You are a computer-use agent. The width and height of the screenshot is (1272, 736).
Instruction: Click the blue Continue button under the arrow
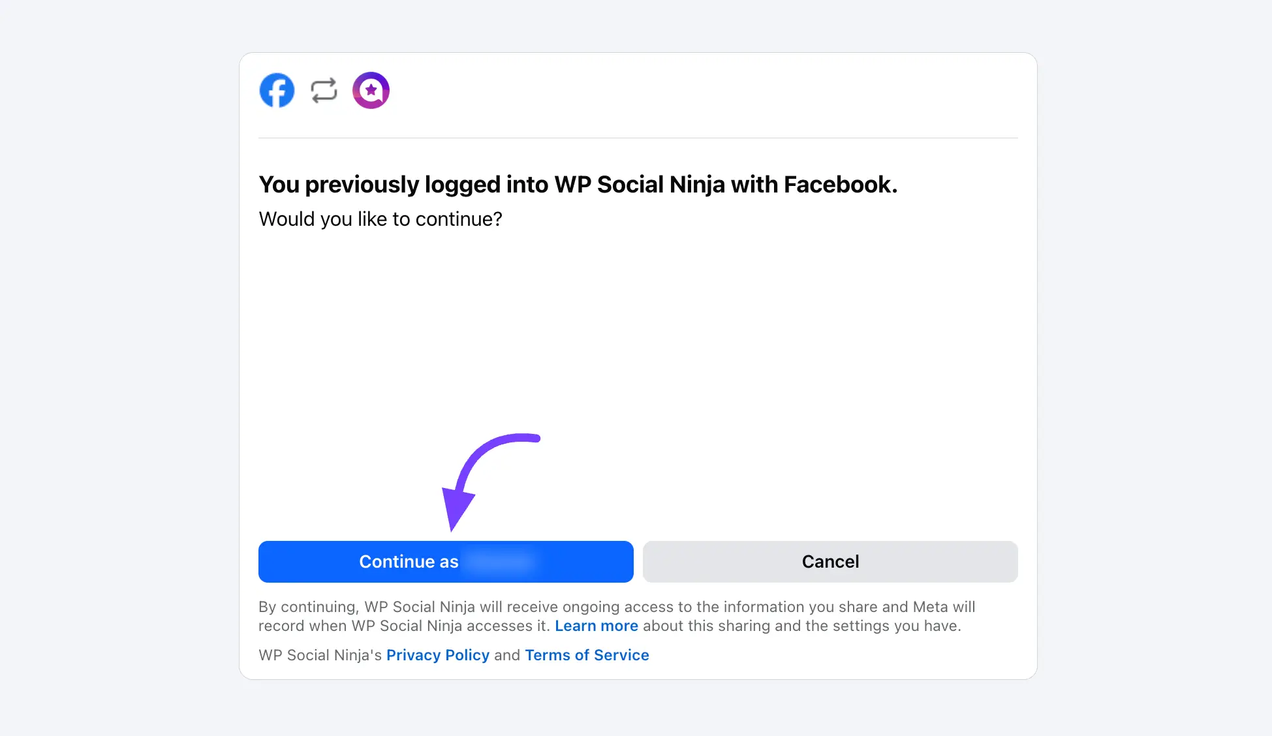pyautogui.click(x=446, y=561)
